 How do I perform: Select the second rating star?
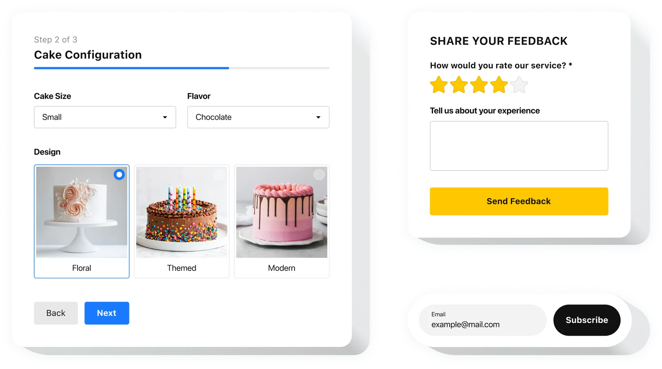[x=459, y=85]
